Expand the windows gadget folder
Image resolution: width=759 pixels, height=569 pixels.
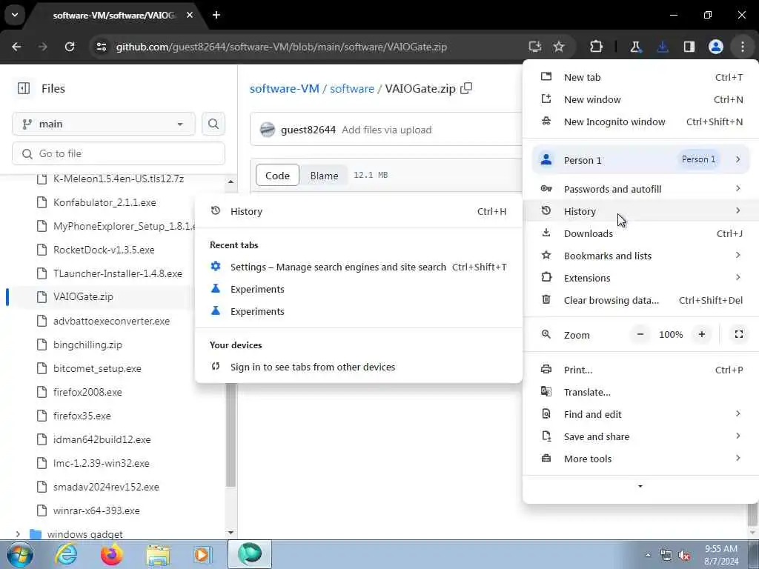coord(18,534)
